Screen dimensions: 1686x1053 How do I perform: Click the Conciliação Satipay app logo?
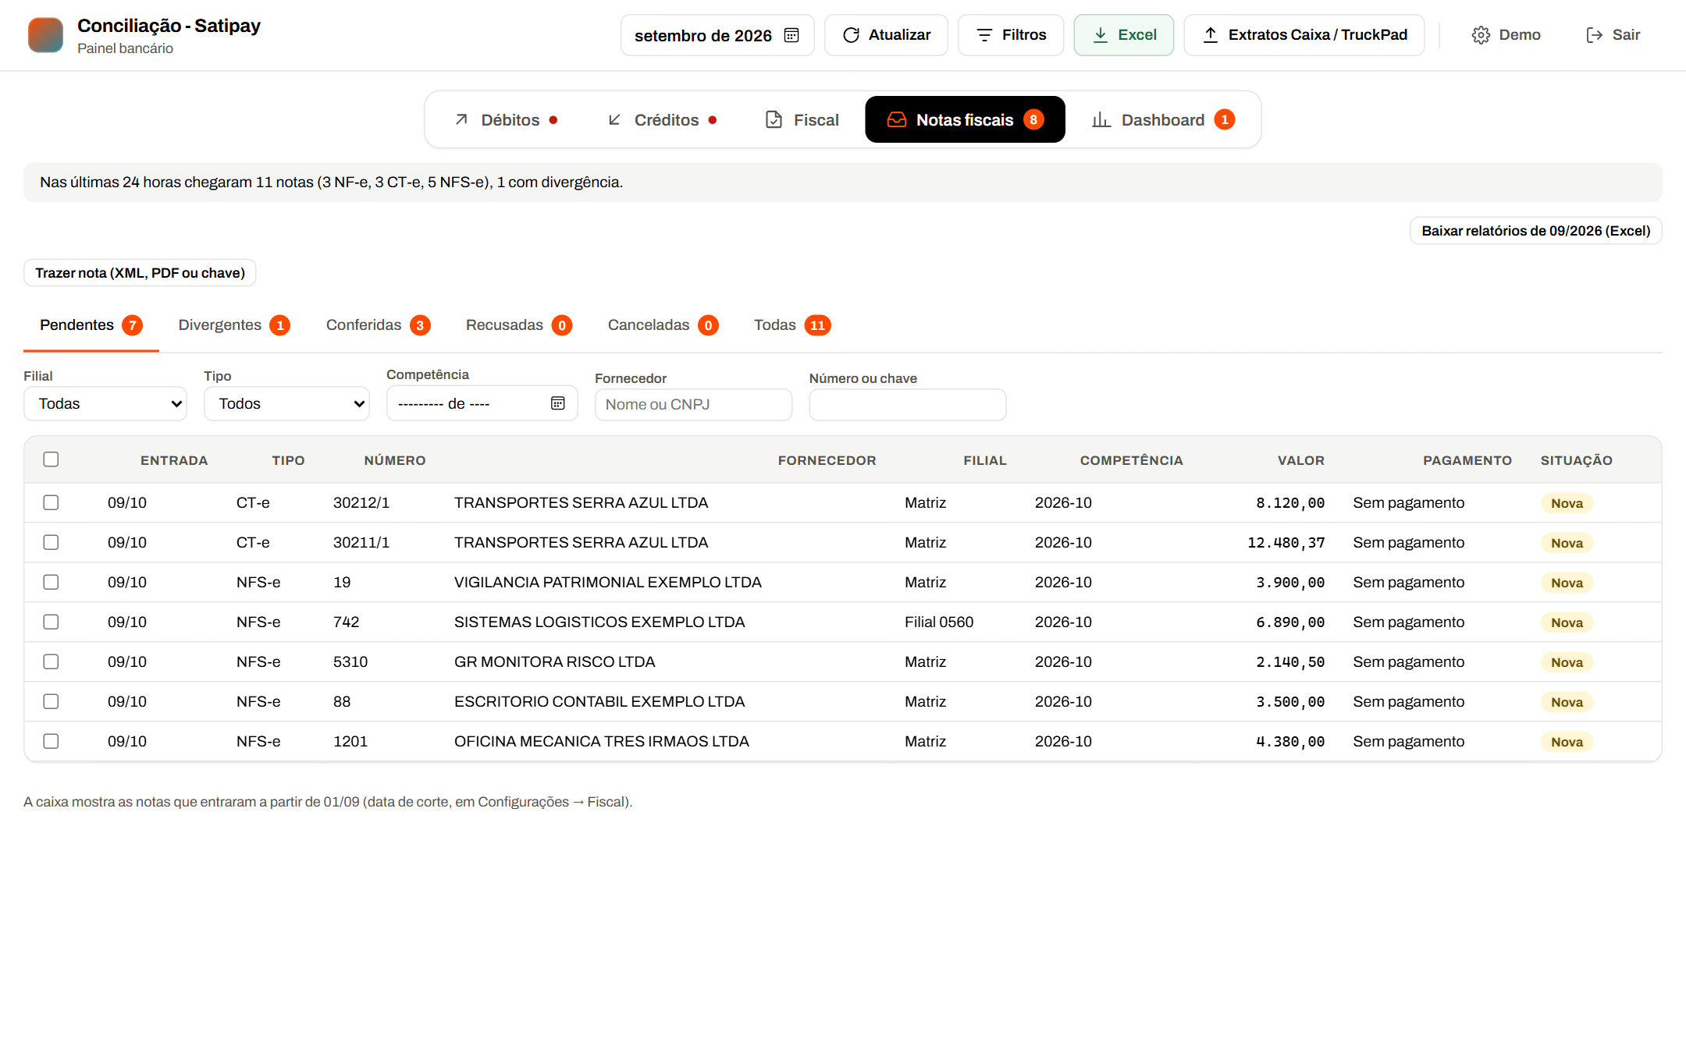45,35
